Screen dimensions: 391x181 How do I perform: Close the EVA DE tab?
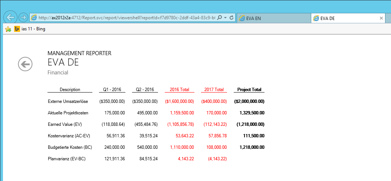click(381, 18)
